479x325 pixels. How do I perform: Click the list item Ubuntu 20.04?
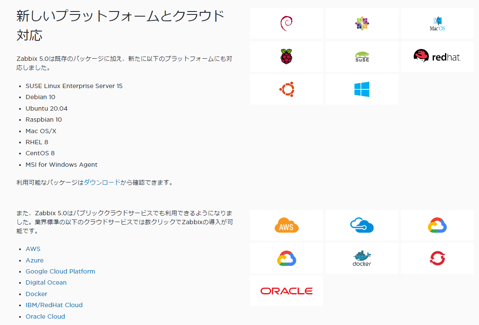point(46,108)
